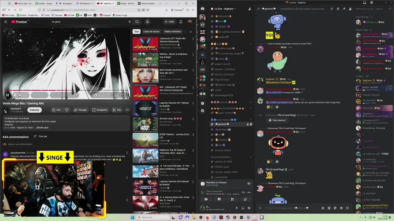Create a Clip with the scissors button
Screen dimensions: 394x221
117,110
